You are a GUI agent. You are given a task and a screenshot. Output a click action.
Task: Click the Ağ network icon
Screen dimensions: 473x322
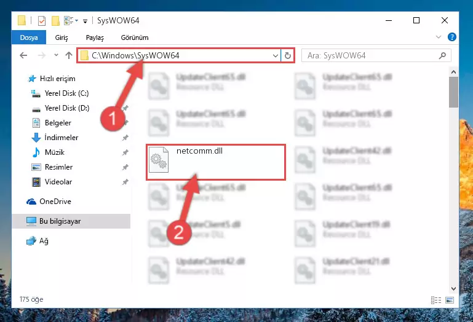31,241
